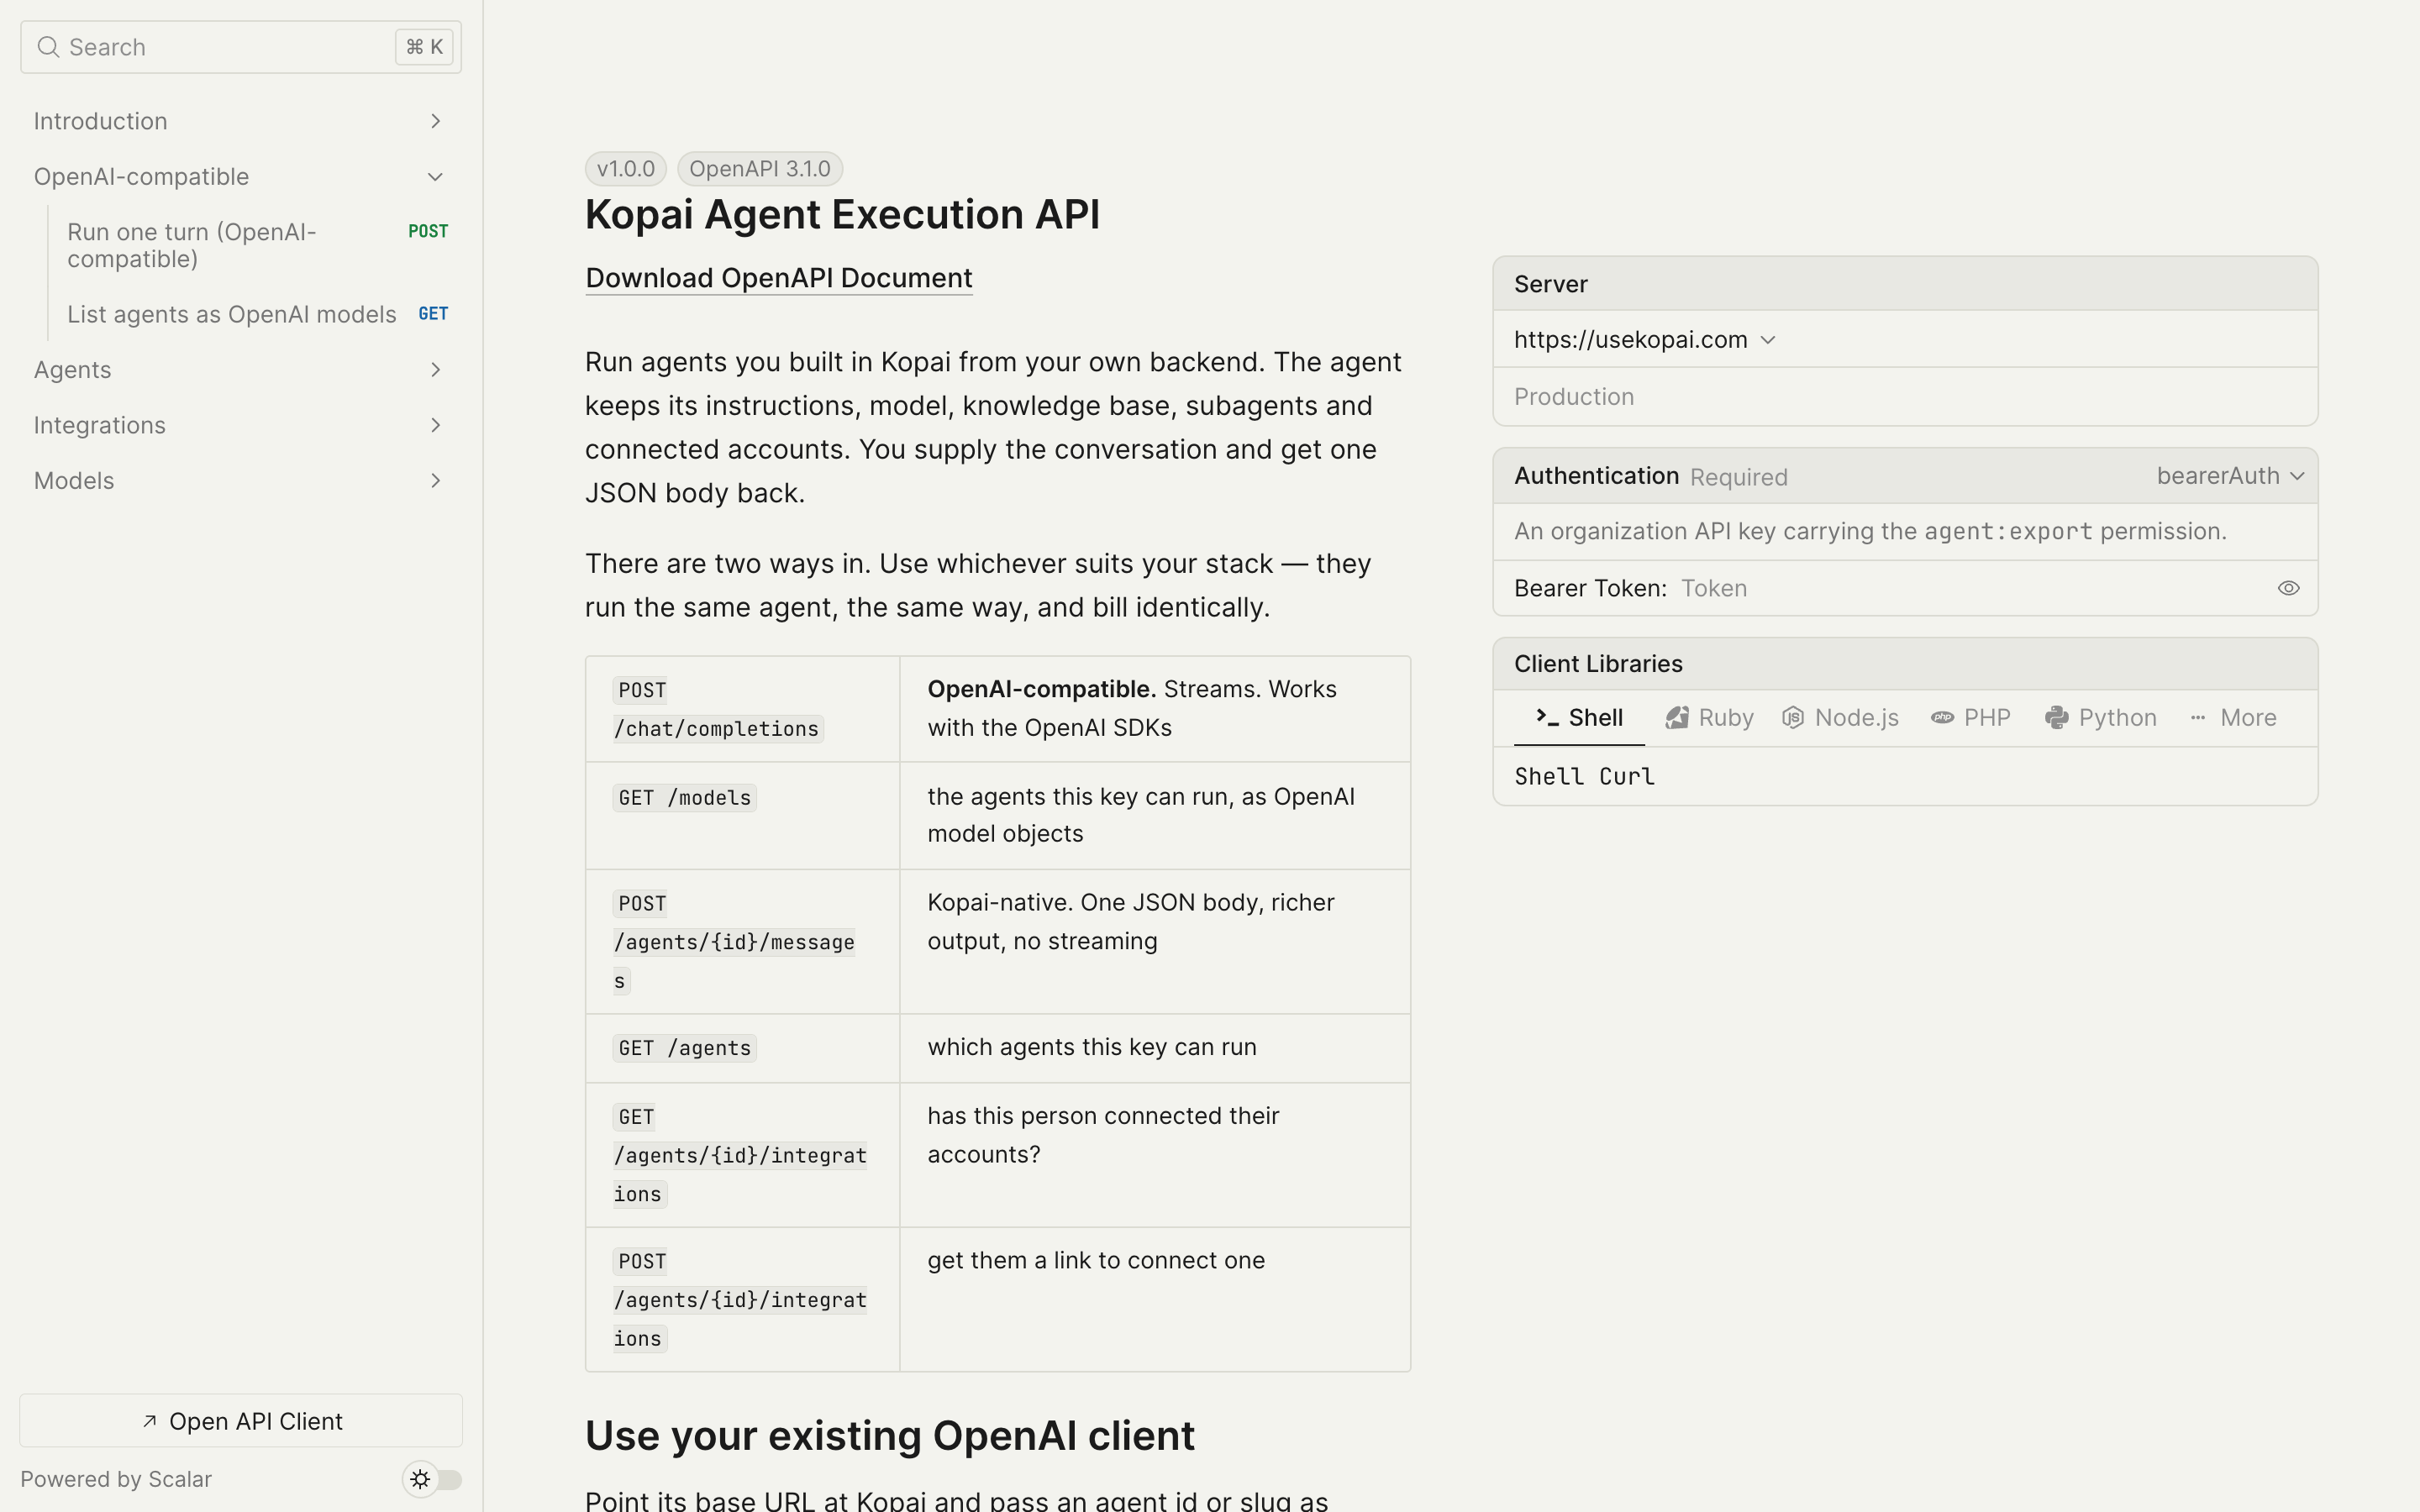This screenshot has height=1512, width=2420.
Task: Collapse the OpenAI-compatible section
Action: tap(435, 177)
